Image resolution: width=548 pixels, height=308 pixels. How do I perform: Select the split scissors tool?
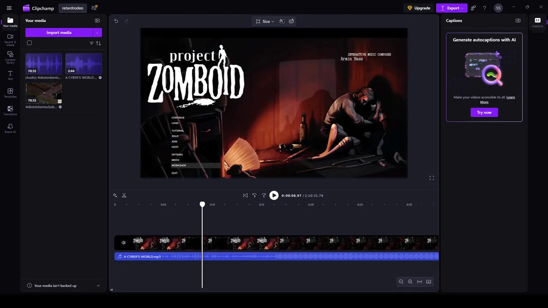(124, 195)
